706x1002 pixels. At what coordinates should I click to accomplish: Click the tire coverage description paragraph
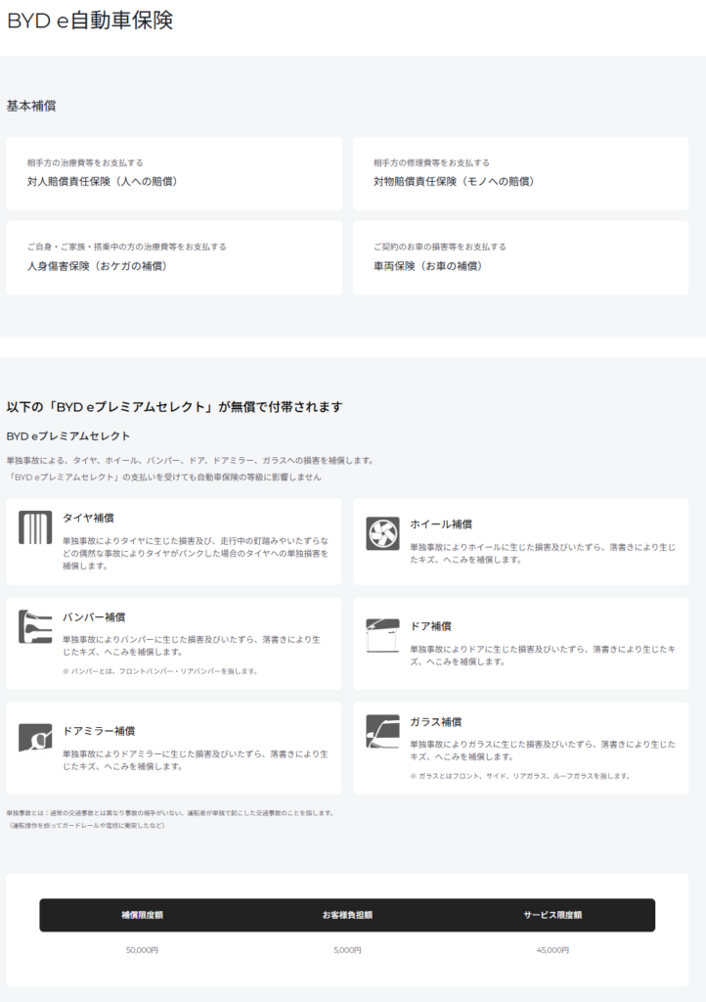click(x=196, y=554)
